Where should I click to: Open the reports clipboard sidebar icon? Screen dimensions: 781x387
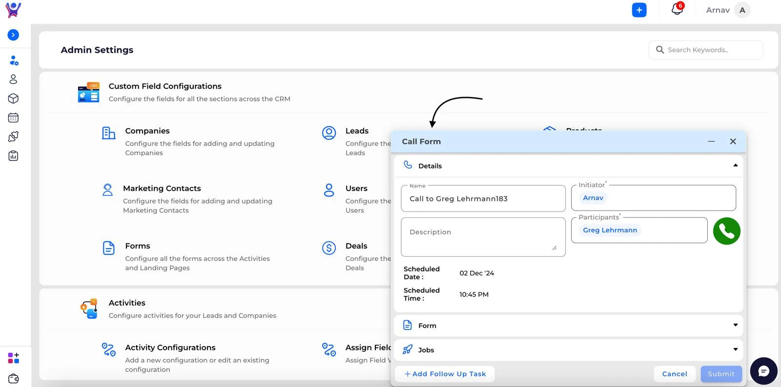[x=14, y=156]
